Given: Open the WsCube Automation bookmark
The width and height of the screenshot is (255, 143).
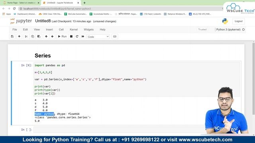Looking at the screenshot, I should (75, 14).
